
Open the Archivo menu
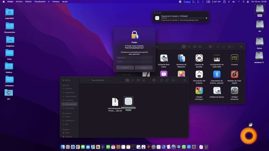(19, 2)
